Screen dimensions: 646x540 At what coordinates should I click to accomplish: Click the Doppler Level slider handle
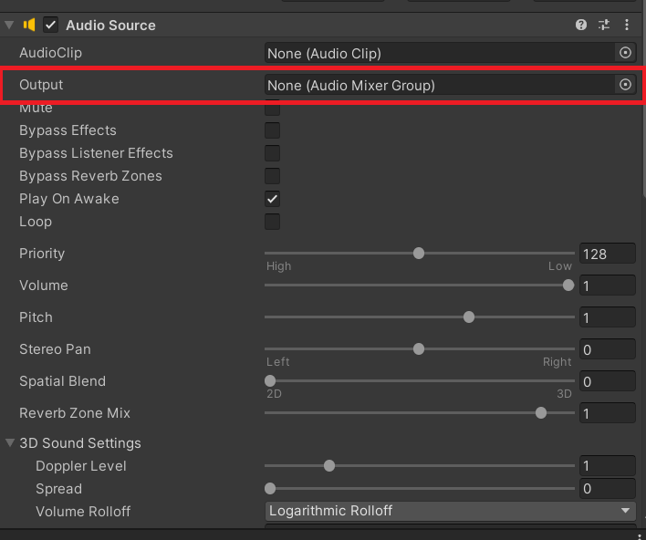(329, 466)
